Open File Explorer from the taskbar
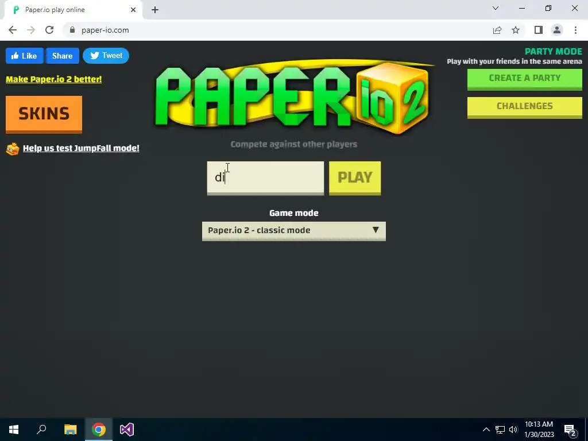588x441 pixels. click(70, 430)
